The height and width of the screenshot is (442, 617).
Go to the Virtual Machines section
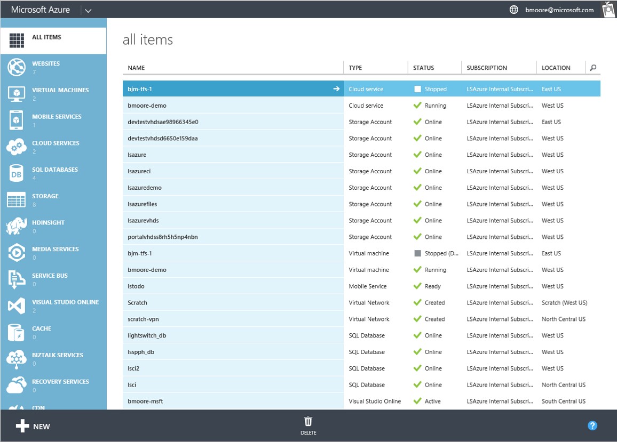(53, 94)
